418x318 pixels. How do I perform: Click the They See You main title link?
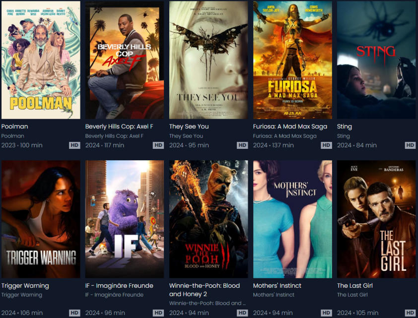189,127
